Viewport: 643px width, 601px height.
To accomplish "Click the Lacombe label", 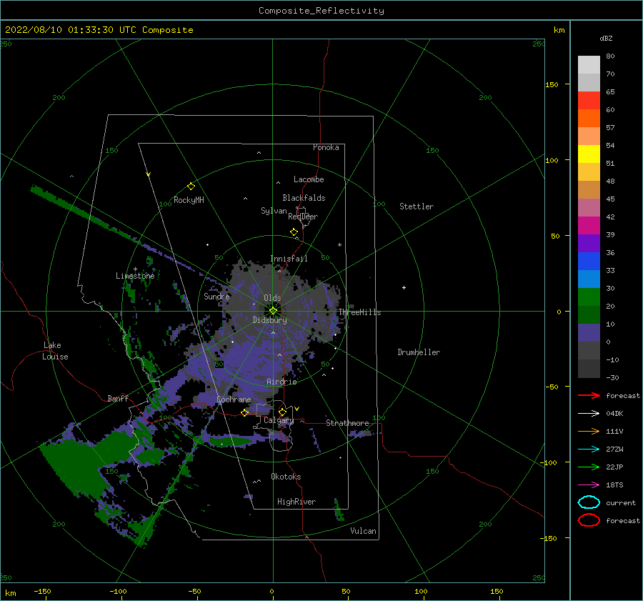I will pyautogui.click(x=309, y=179).
